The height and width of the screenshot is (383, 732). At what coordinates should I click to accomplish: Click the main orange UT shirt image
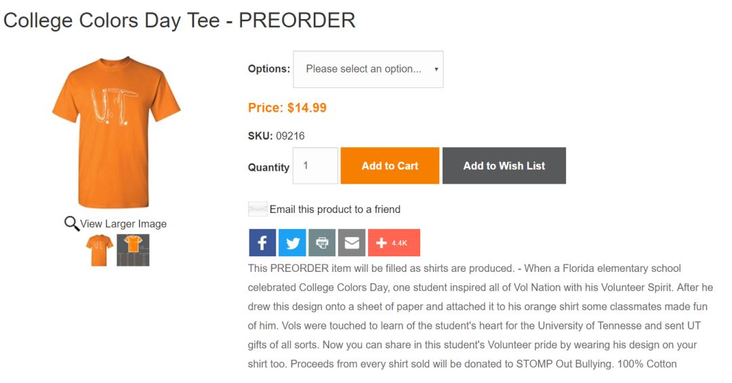click(116, 132)
